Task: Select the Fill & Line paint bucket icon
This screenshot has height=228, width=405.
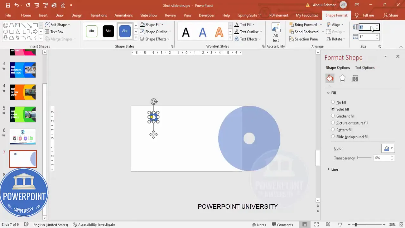Action: coord(330,79)
